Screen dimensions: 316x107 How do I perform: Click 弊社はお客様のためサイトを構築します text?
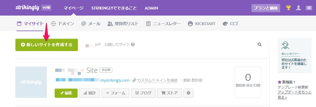click(x=294, y=64)
